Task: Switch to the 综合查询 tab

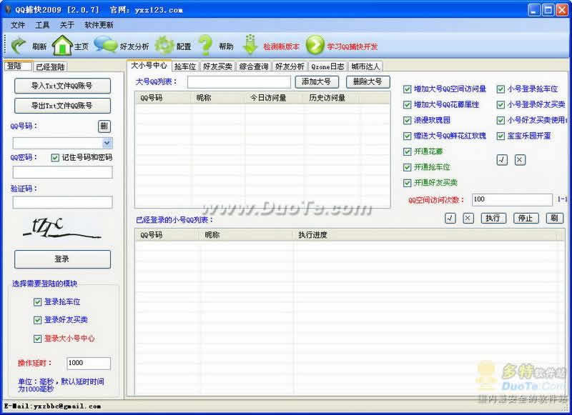Action: (254, 66)
